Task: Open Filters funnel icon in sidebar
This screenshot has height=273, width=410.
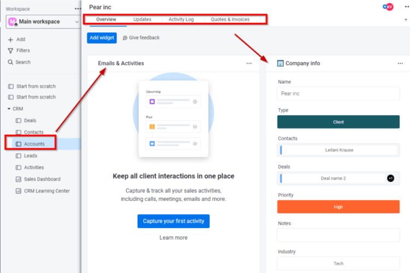Action: click(x=10, y=51)
